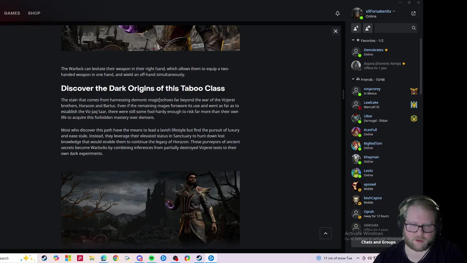Collapse the Favorites group

click(353, 41)
